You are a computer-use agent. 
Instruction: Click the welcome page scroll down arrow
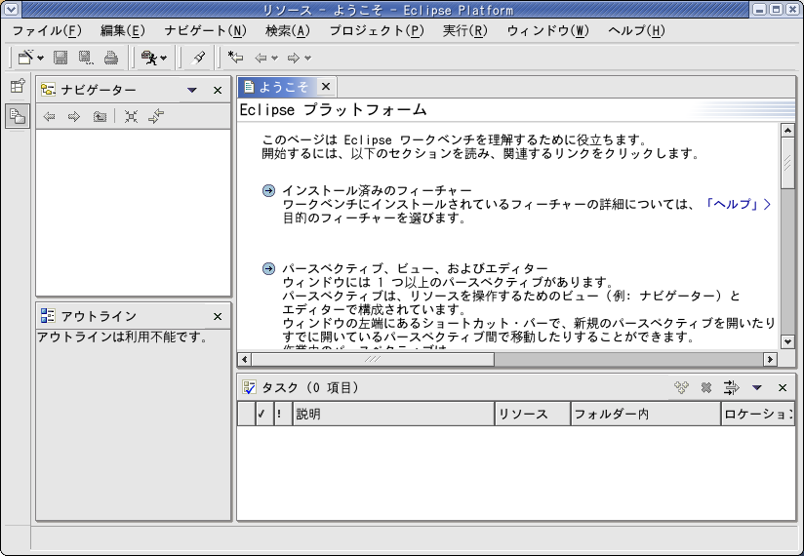click(x=787, y=341)
